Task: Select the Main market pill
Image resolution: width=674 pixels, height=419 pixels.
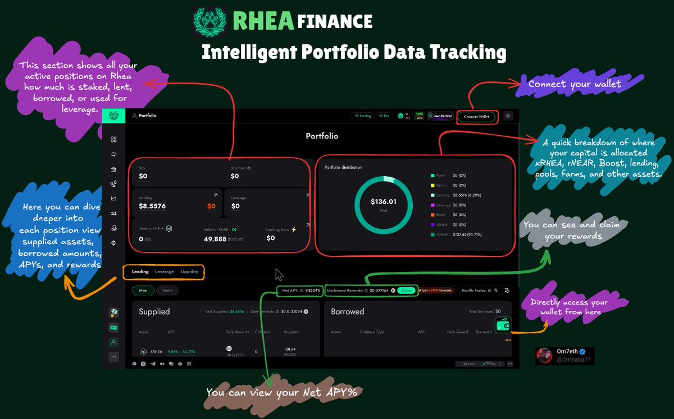Action: tap(143, 291)
